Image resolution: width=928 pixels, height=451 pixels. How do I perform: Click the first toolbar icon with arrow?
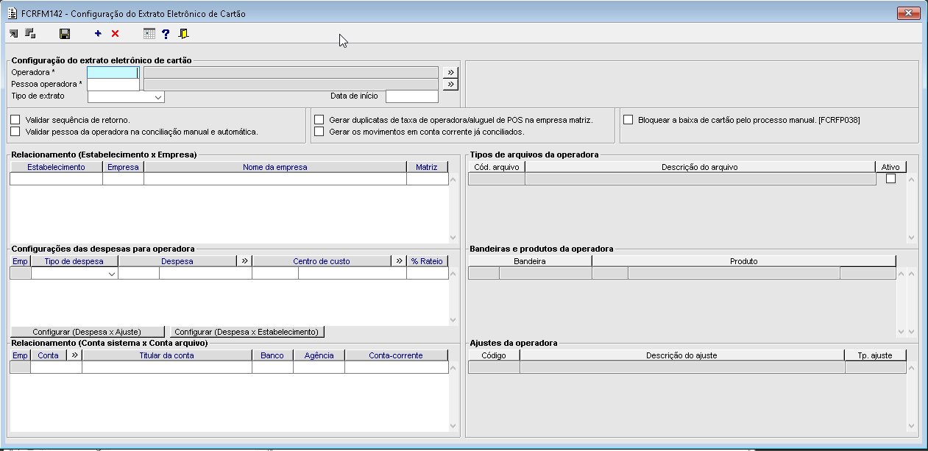click(14, 33)
